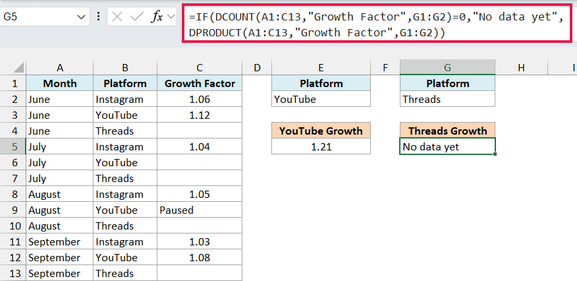Click the Threads criteria cell G2
The image size is (577, 281).
tap(447, 100)
